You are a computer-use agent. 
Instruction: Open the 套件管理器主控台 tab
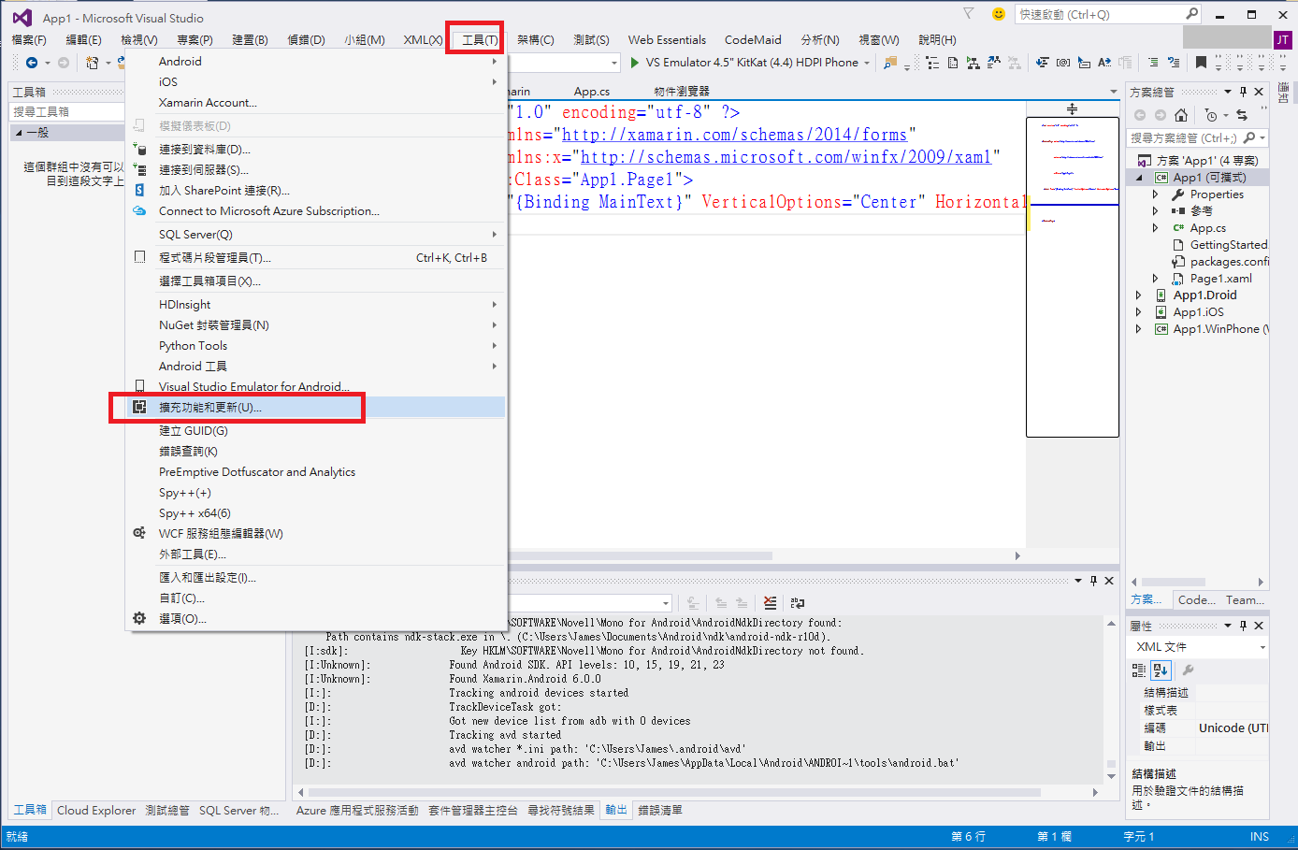(473, 811)
